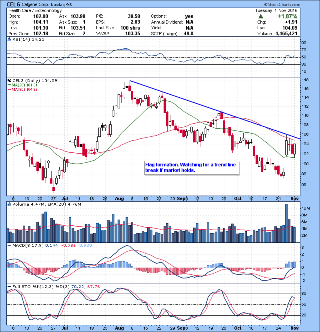Click the Volume 4.47M, EMA(20) 4.76M label
The image size is (320, 332).
(46, 204)
